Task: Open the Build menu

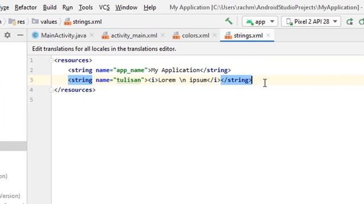Action: tap(49, 7)
